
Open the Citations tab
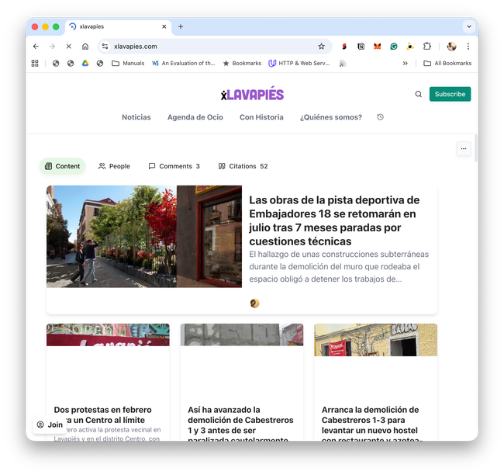(243, 166)
